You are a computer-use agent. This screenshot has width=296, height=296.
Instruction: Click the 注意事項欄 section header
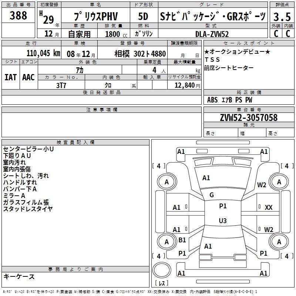102,110
